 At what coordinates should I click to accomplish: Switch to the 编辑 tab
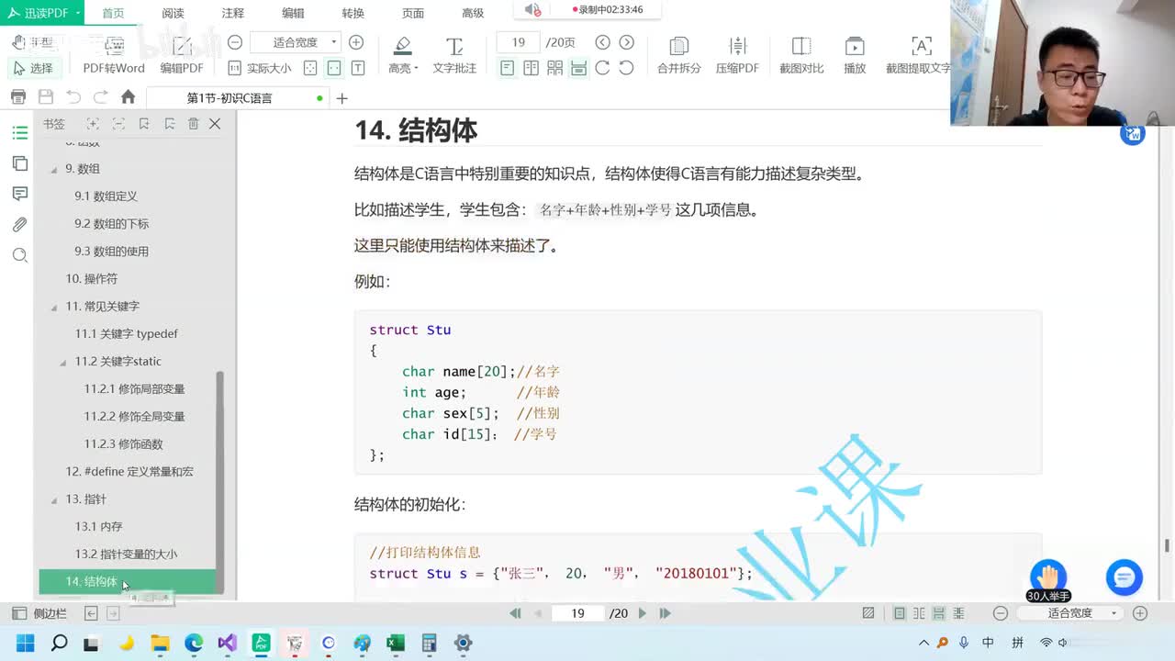click(293, 13)
